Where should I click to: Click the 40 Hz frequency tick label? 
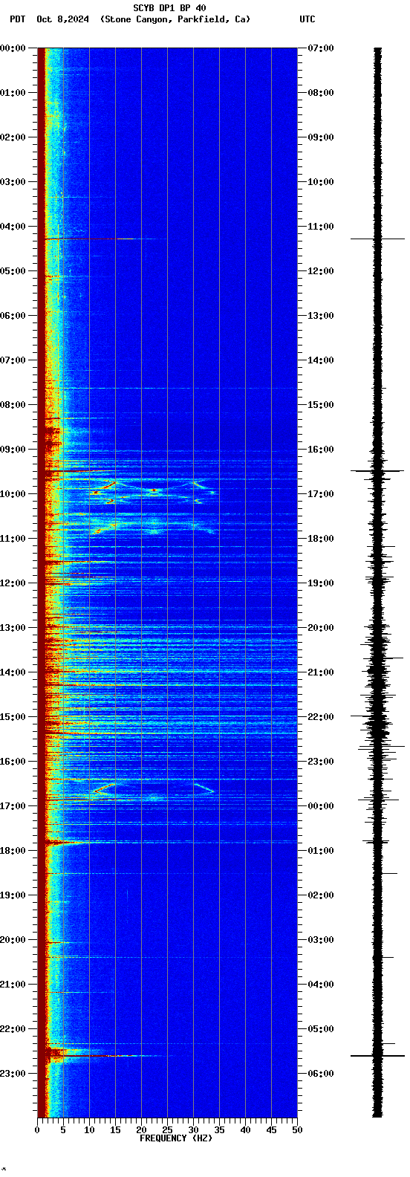tap(245, 1130)
